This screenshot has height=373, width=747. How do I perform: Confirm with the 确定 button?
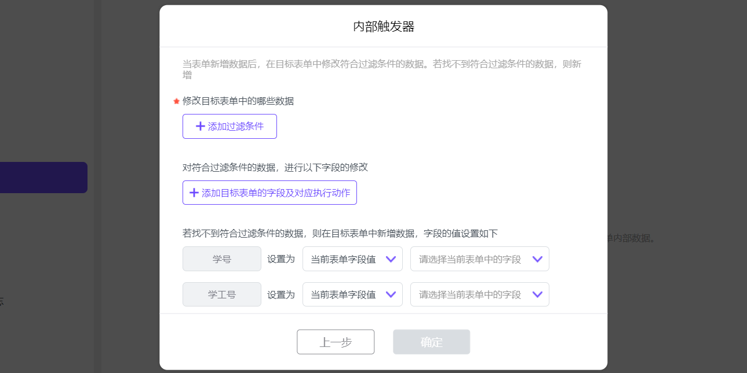pos(431,342)
